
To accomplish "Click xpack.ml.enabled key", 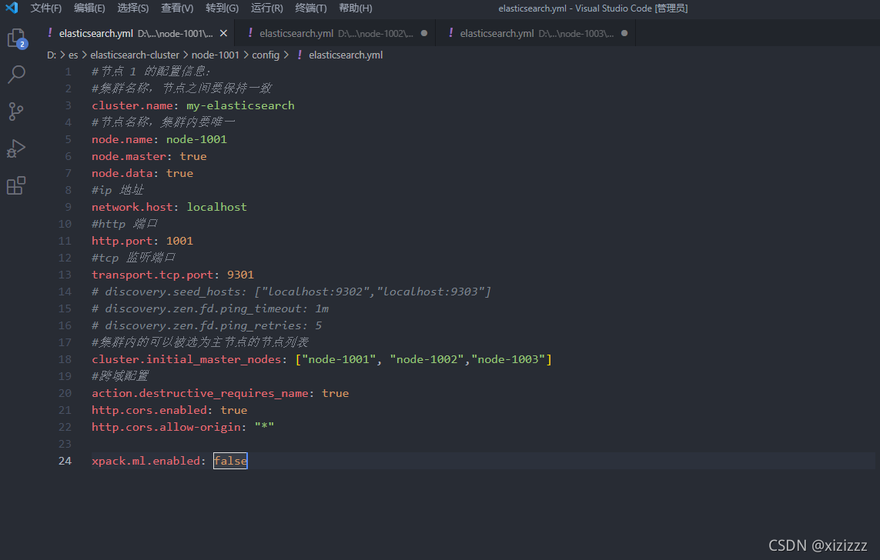I will click(146, 461).
